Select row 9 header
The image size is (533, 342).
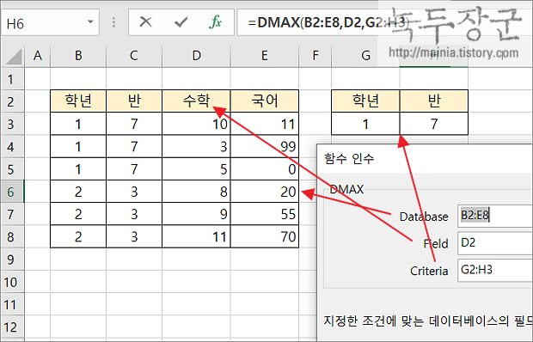[x=12, y=260]
